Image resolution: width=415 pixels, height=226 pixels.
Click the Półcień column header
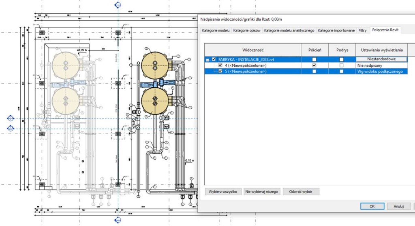[x=314, y=50]
